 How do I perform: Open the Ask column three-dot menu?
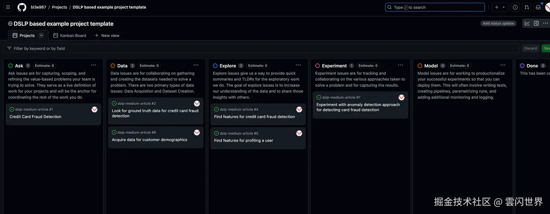click(94, 65)
